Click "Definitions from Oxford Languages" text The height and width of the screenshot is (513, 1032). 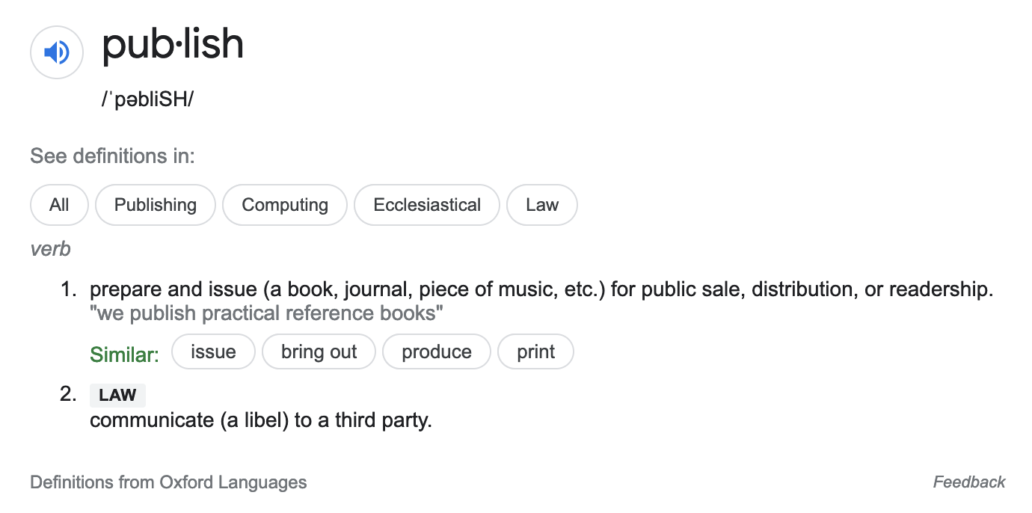coord(168,482)
